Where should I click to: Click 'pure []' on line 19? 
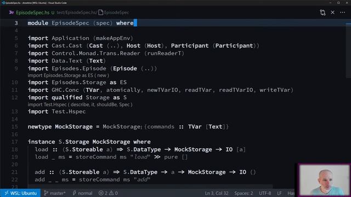click(x=175, y=157)
